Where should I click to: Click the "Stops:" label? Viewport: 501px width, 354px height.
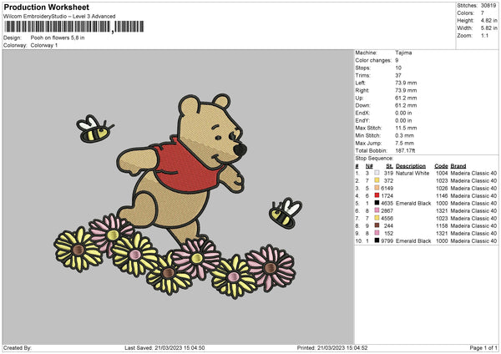tap(363, 68)
